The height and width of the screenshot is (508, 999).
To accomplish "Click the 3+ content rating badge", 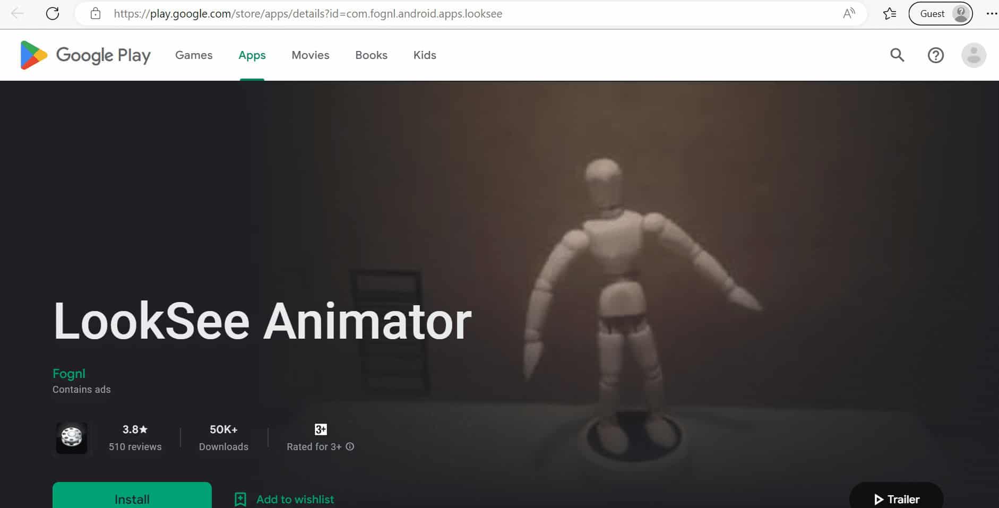I will (321, 429).
